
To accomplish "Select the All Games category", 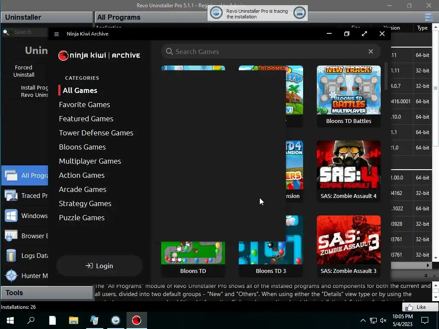I will click(x=80, y=90).
